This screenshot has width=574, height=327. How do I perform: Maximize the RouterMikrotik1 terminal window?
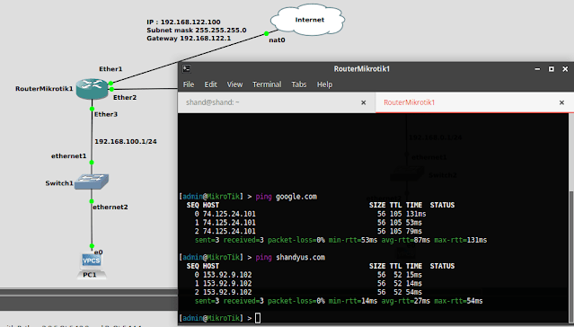pyautogui.click(x=551, y=69)
